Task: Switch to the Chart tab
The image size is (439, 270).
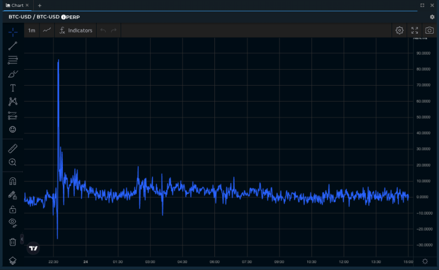Action: [x=15, y=5]
